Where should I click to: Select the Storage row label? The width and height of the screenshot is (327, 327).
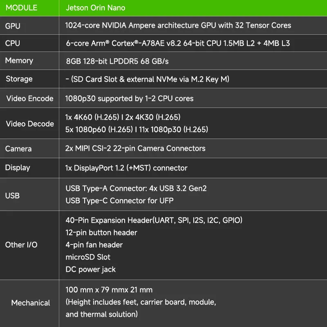pyautogui.click(x=19, y=79)
